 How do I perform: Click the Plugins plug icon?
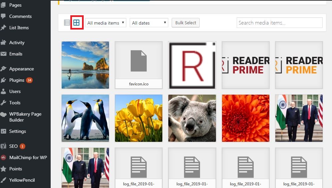click(3, 80)
